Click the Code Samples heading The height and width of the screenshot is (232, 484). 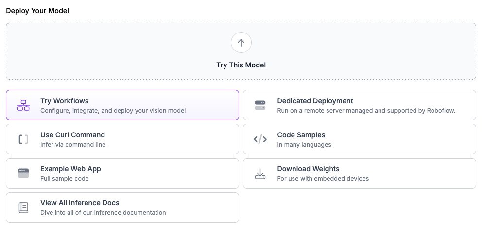(x=301, y=135)
